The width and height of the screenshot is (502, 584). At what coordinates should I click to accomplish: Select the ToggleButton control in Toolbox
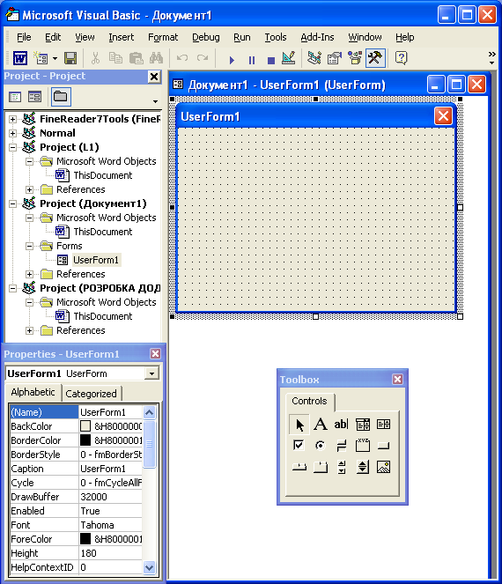(341, 446)
